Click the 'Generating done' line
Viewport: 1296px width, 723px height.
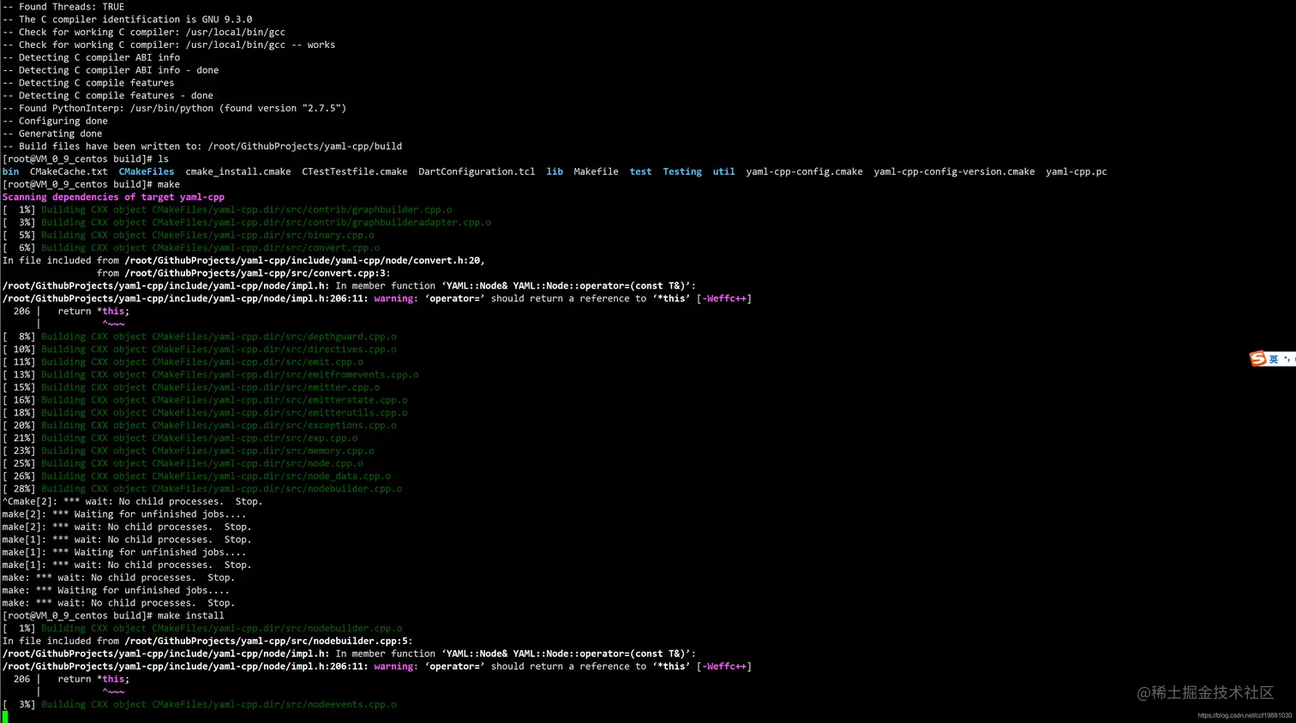tap(52, 134)
